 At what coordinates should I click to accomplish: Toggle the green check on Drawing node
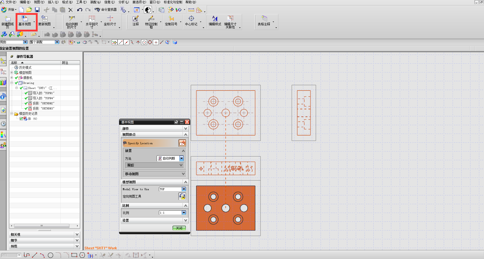(16, 83)
